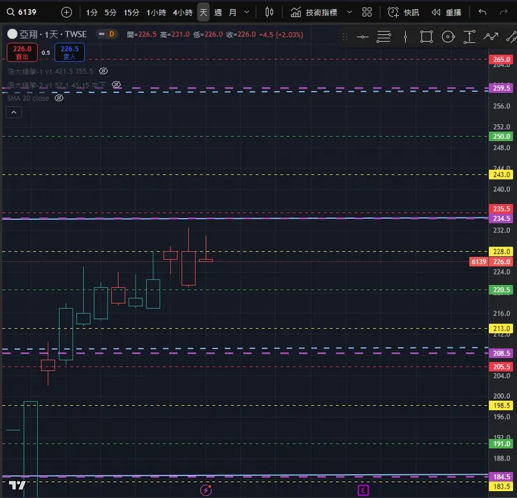This screenshot has height=498, width=517.
Task: Click the redo arrow
Action: (x=504, y=13)
